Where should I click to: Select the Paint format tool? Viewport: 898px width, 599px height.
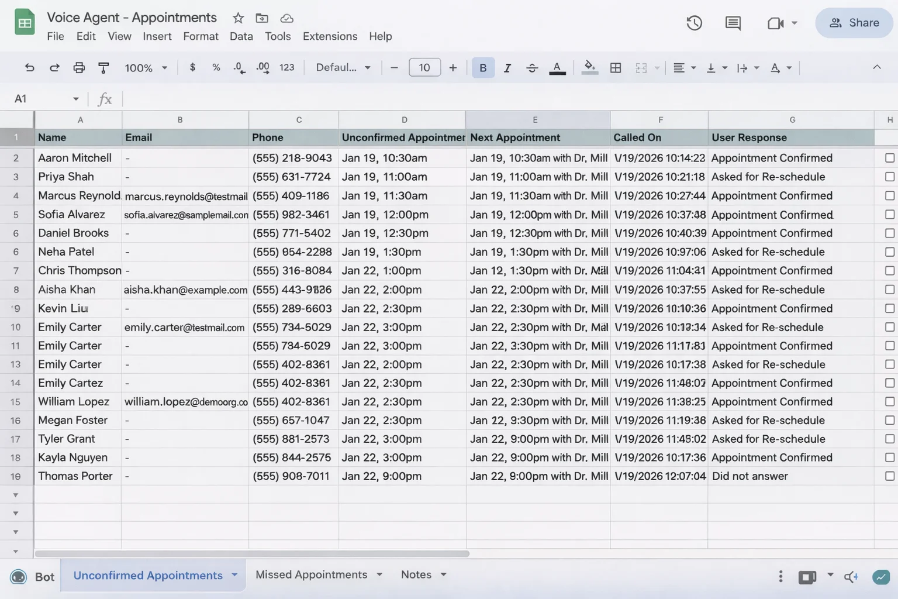[x=103, y=68]
